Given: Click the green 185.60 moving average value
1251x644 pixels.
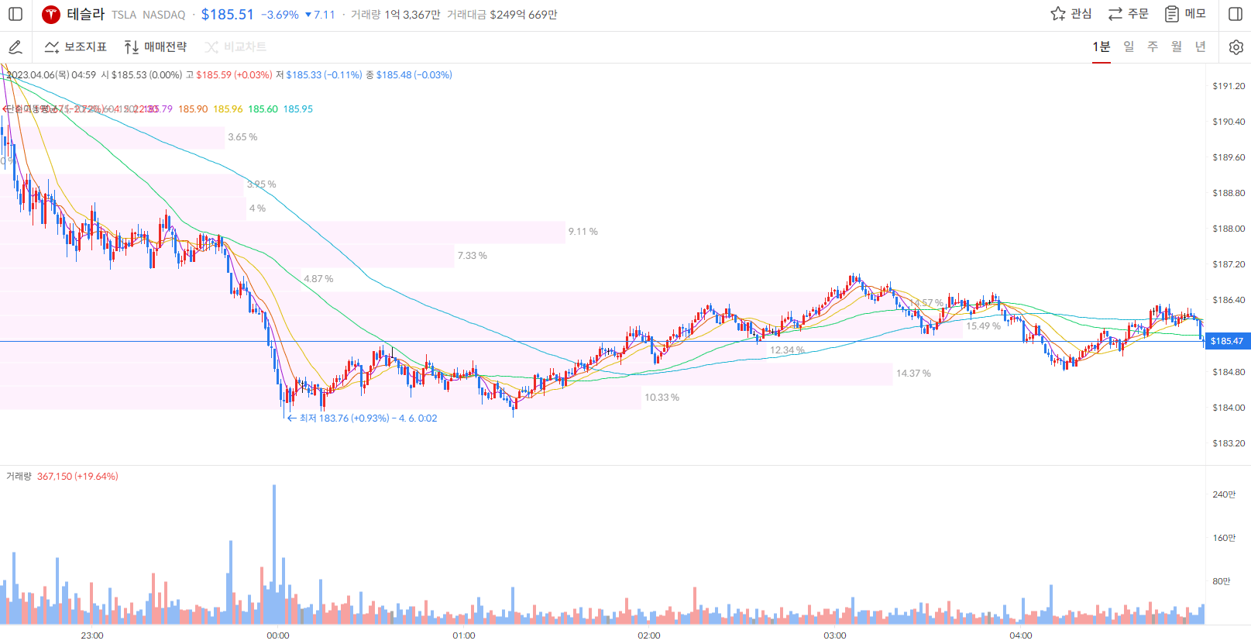Looking at the screenshot, I should (263, 109).
